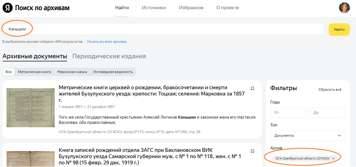Select the Все filter chip
This screenshot has height=167, width=356.
9,72
